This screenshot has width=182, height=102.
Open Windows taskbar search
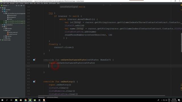[7, 100]
